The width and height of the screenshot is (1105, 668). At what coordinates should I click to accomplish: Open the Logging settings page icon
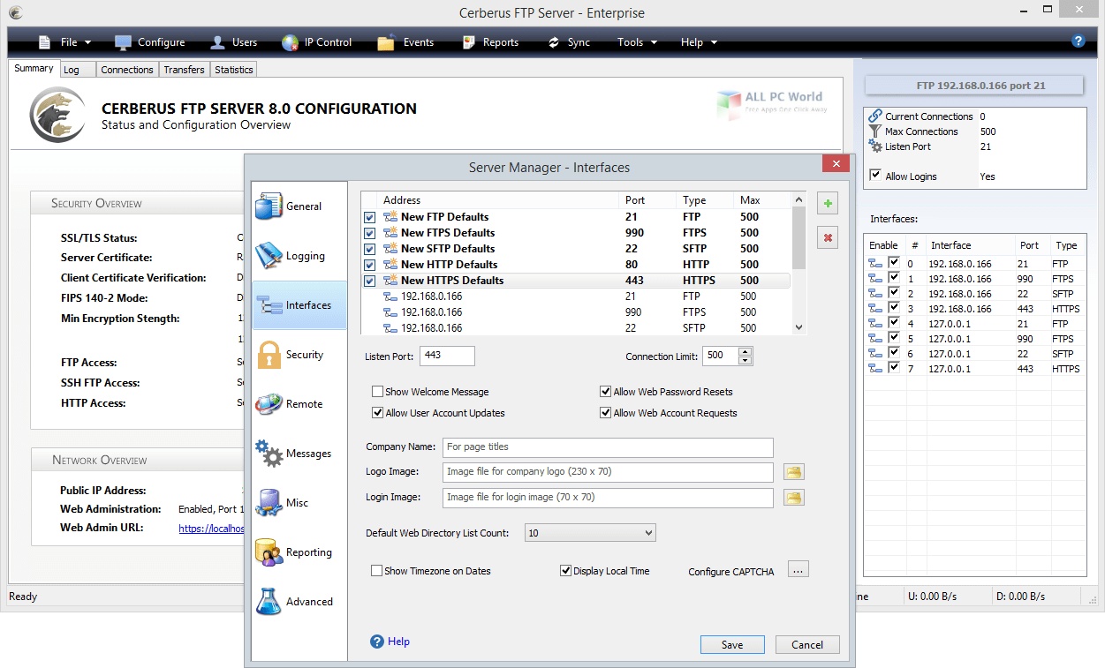269,255
